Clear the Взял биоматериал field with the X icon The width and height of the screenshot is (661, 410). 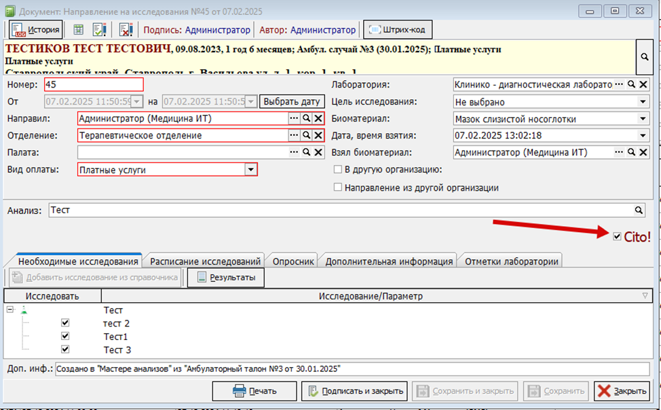pyautogui.click(x=642, y=153)
